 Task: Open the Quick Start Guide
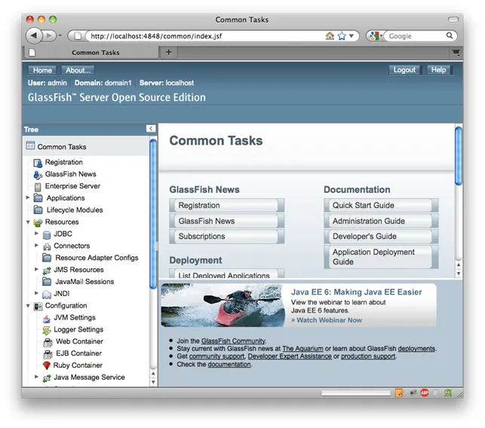click(381, 206)
